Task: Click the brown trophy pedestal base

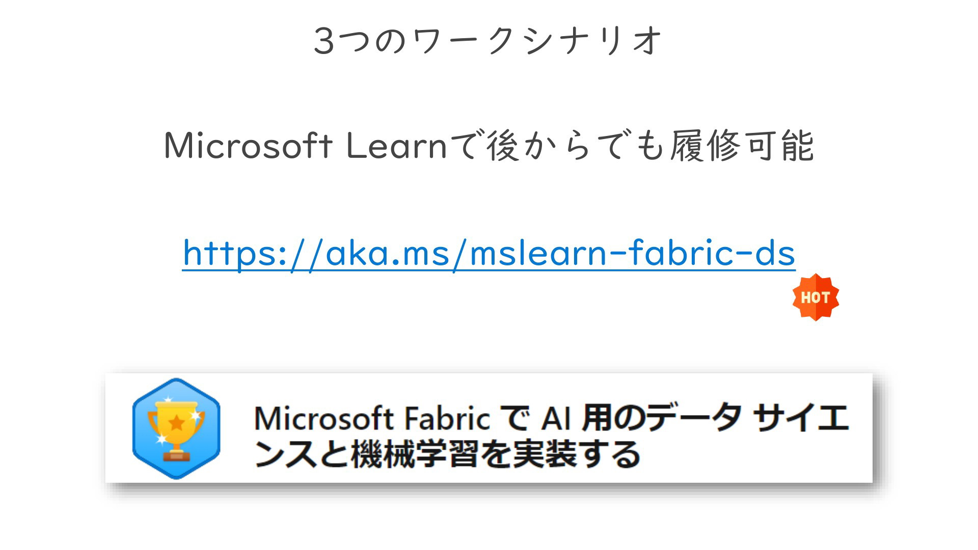Action: click(176, 456)
